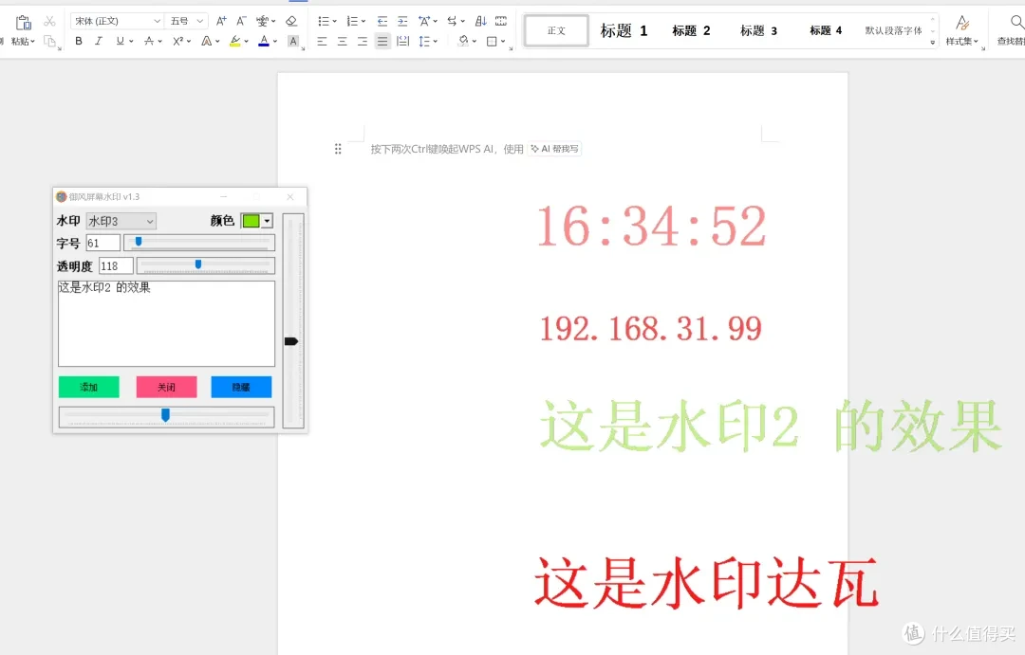Align text left
Image resolution: width=1025 pixels, height=655 pixels.
tap(323, 41)
